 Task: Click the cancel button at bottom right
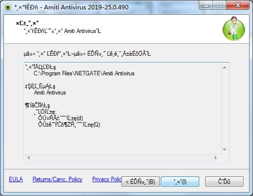(x=224, y=181)
